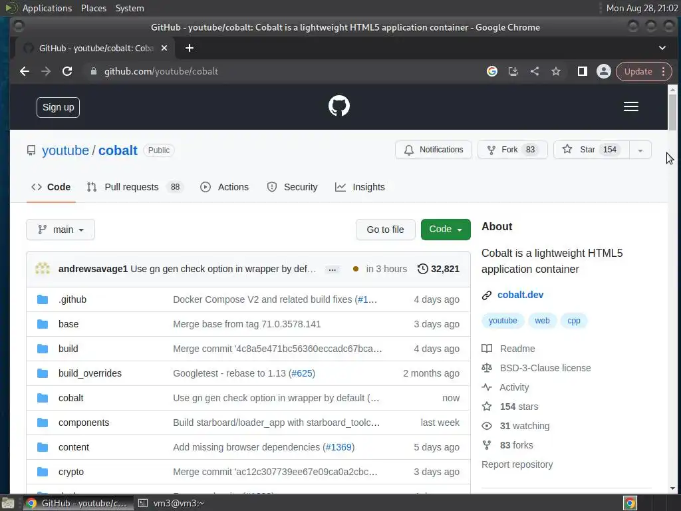Click the address bar URL field
The width and height of the screenshot is (681, 511).
282,71
